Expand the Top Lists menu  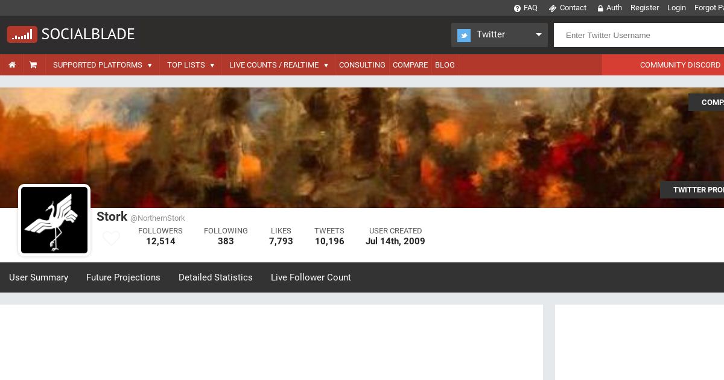coord(191,65)
